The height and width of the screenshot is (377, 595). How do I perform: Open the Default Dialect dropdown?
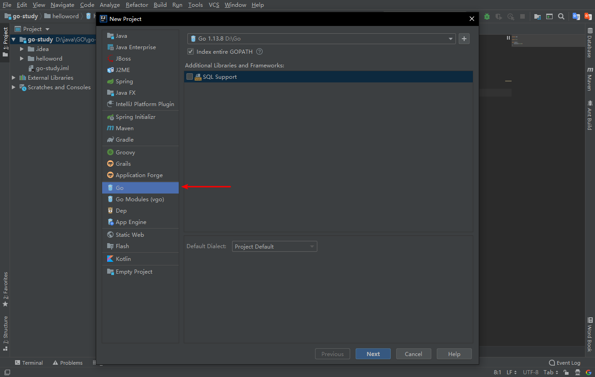(x=274, y=246)
